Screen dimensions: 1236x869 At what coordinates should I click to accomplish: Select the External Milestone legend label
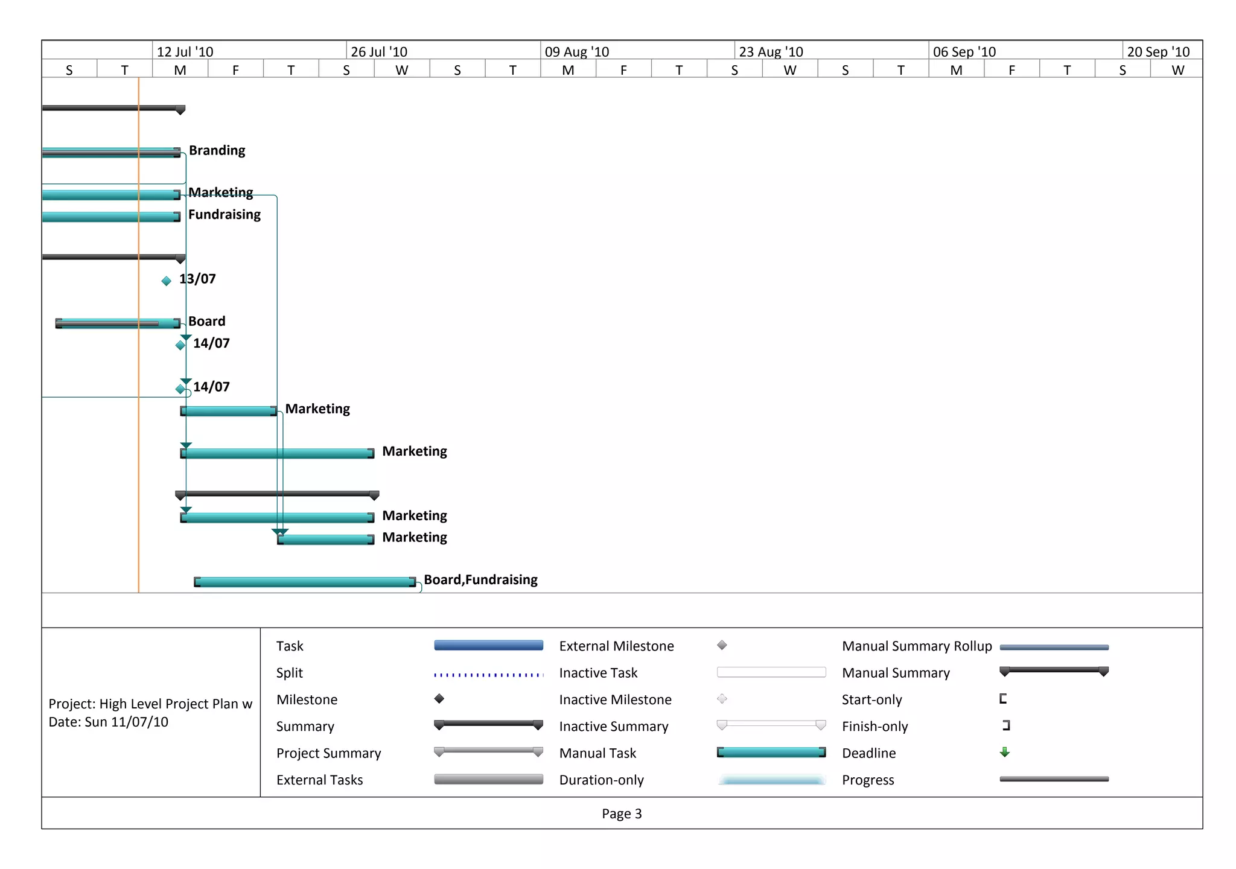coord(616,646)
